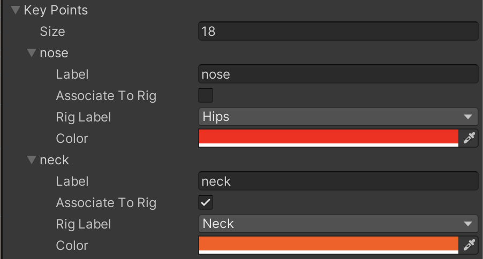
Task: Collapse the Key Points foldout arrow
Action: tap(16, 10)
